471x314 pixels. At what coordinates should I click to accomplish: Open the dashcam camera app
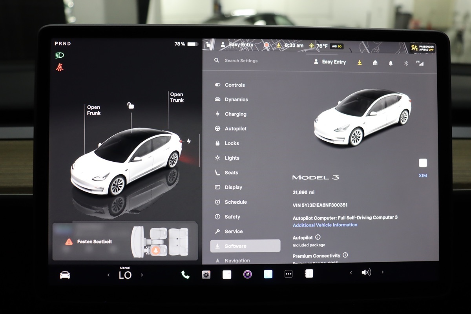pyautogui.click(x=206, y=275)
